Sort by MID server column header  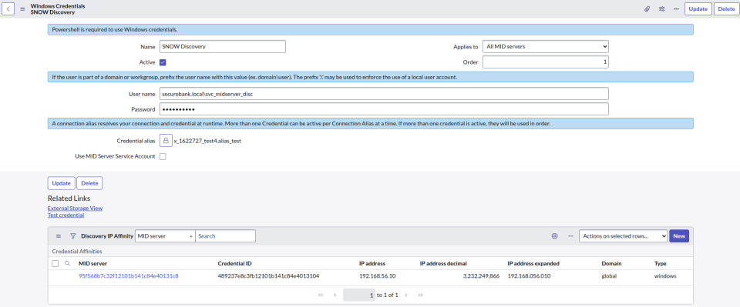[x=93, y=264]
